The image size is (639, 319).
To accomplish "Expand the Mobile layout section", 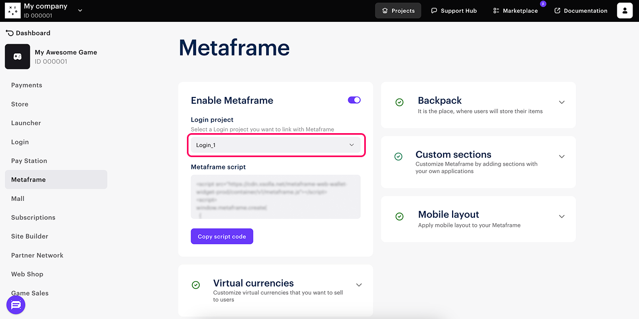I will (562, 216).
